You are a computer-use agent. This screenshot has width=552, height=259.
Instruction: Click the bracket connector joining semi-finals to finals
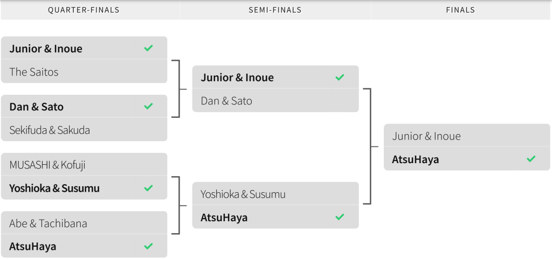[371, 146]
